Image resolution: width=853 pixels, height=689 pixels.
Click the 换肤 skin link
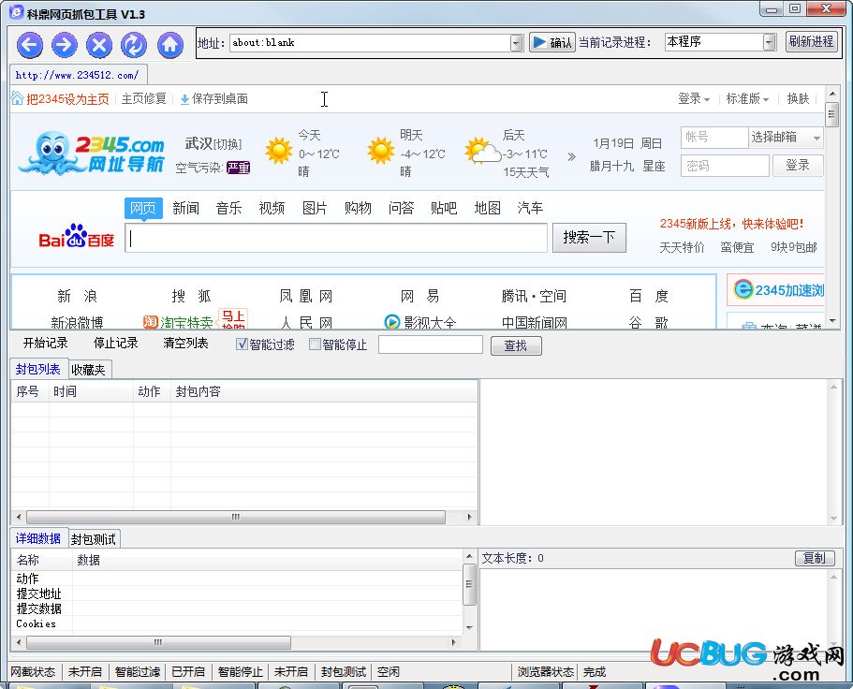point(798,98)
